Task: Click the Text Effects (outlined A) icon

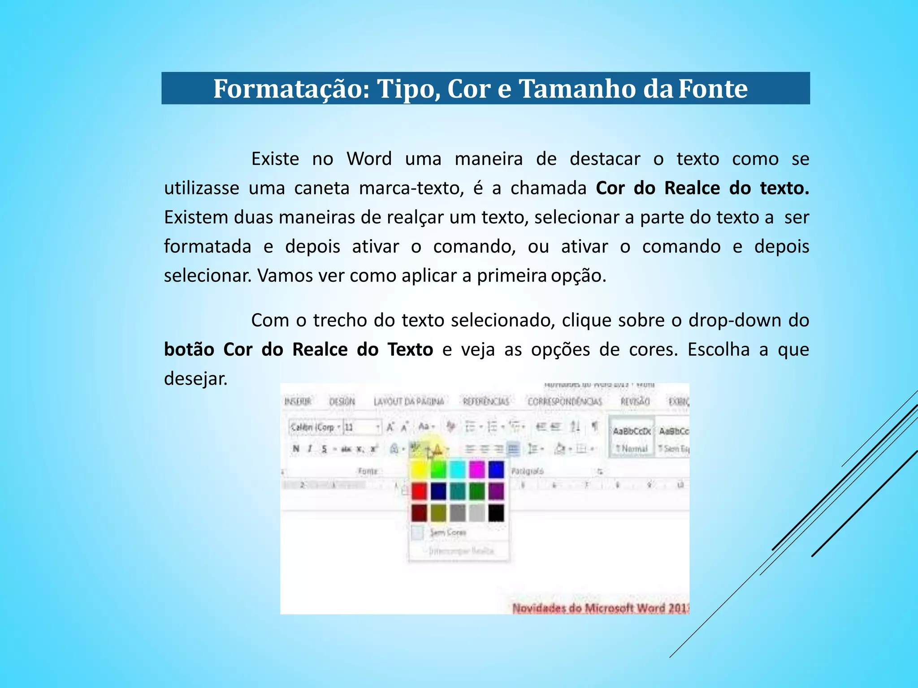Action: [394, 449]
